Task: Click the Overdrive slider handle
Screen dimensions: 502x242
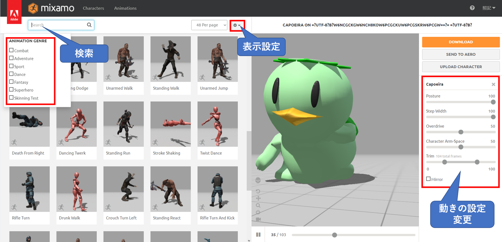Action: [x=461, y=132]
